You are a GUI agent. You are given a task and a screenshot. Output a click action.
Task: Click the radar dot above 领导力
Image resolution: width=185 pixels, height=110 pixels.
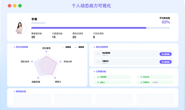click(x=55, y=78)
